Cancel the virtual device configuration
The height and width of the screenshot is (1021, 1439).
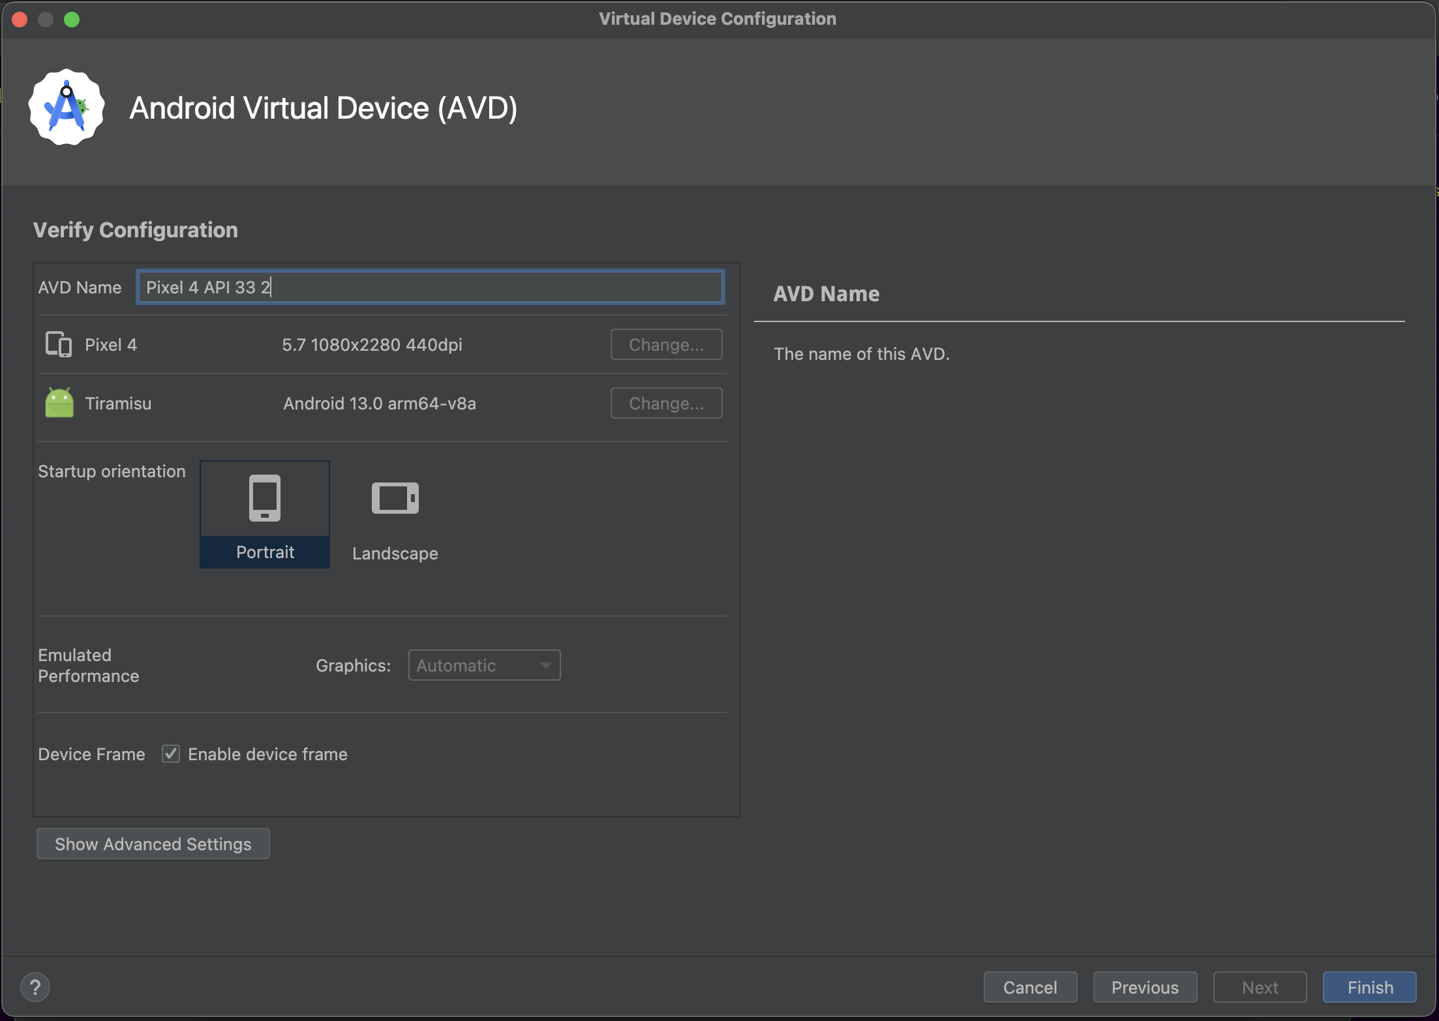coord(1030,986)
